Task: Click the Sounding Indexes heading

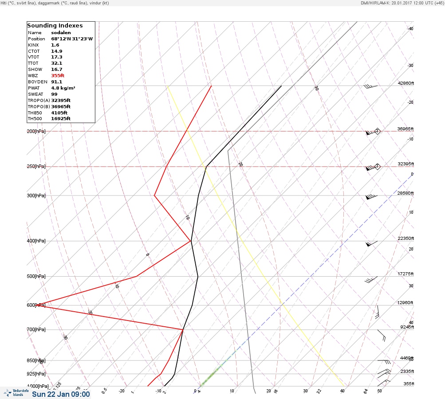Action: (x=55, y=26)
